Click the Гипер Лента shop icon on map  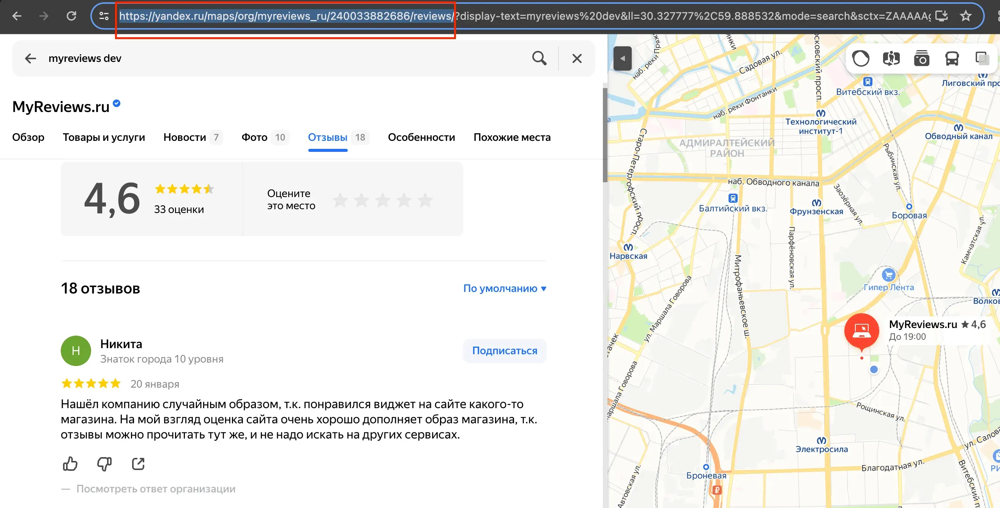point(888,275)
